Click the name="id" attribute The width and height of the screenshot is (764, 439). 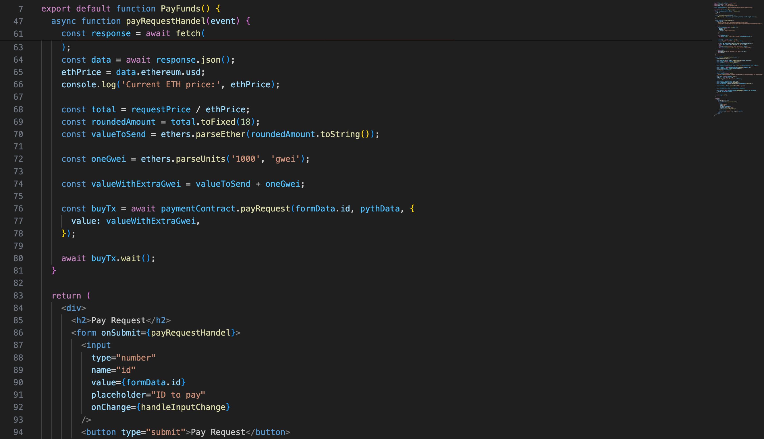(x=113, y=370)
